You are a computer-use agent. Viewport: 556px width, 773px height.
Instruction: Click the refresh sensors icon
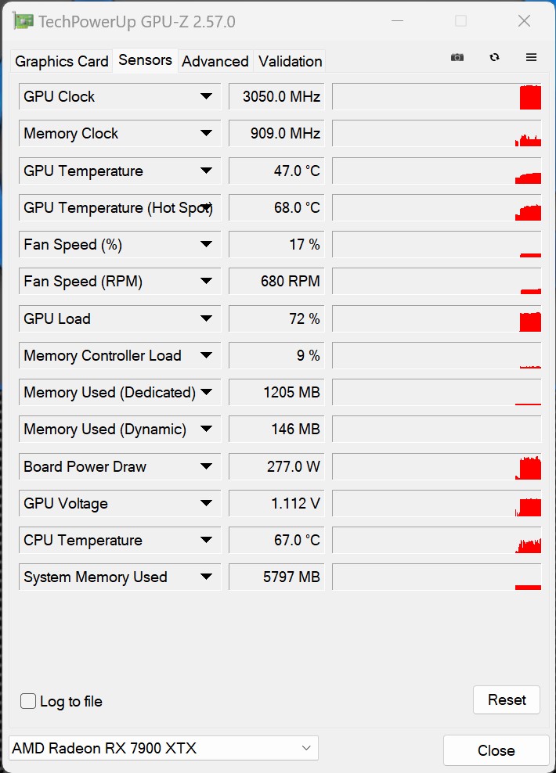coord(495,57)
